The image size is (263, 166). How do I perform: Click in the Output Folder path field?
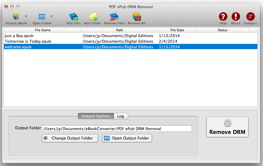point(117,129)
